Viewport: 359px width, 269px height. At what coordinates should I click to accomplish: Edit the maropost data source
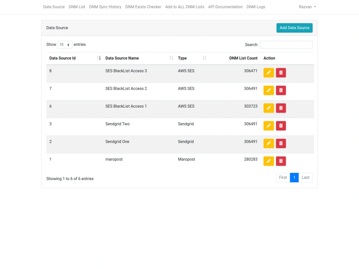pyautogui.click(x=269, y=161)
